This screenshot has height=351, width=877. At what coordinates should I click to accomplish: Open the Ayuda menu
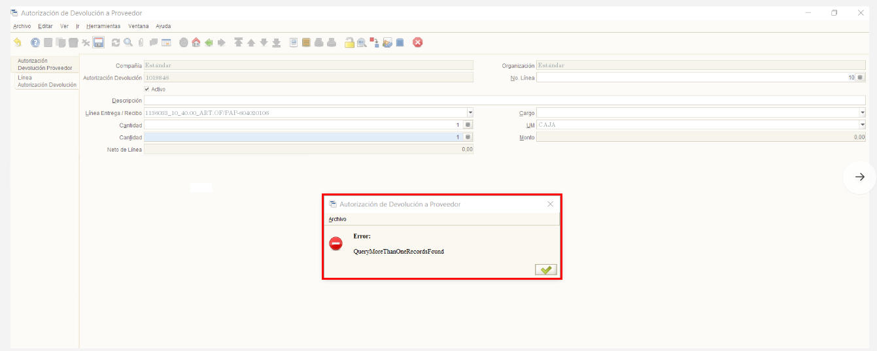pos(163,26)
